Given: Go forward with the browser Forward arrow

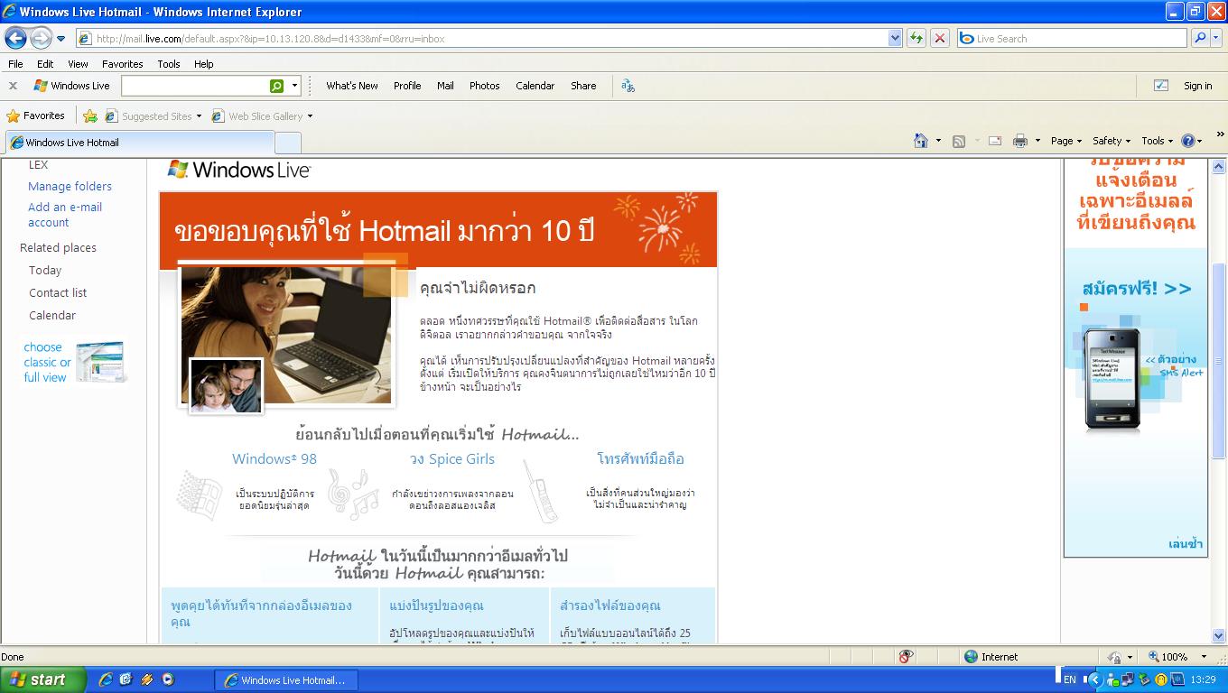Looking at the screenshot, I should [x=41, y=38].
